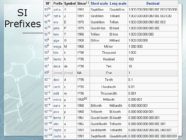Viewport: 186px width, 140px height.
Task: Select the "Tenth" cell in deci row
Action: point(109,80)
